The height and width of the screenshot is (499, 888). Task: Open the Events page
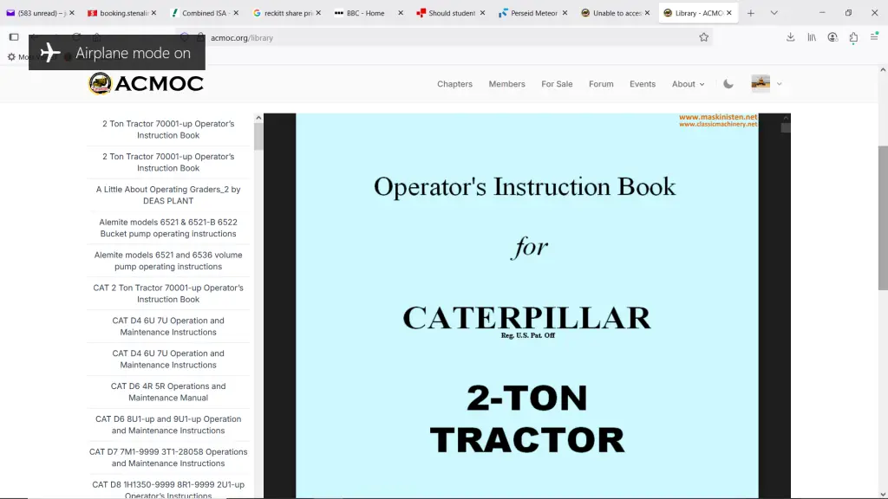point(643,84)
